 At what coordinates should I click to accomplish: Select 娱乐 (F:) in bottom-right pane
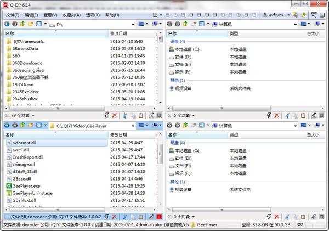(x=183, y=173)
